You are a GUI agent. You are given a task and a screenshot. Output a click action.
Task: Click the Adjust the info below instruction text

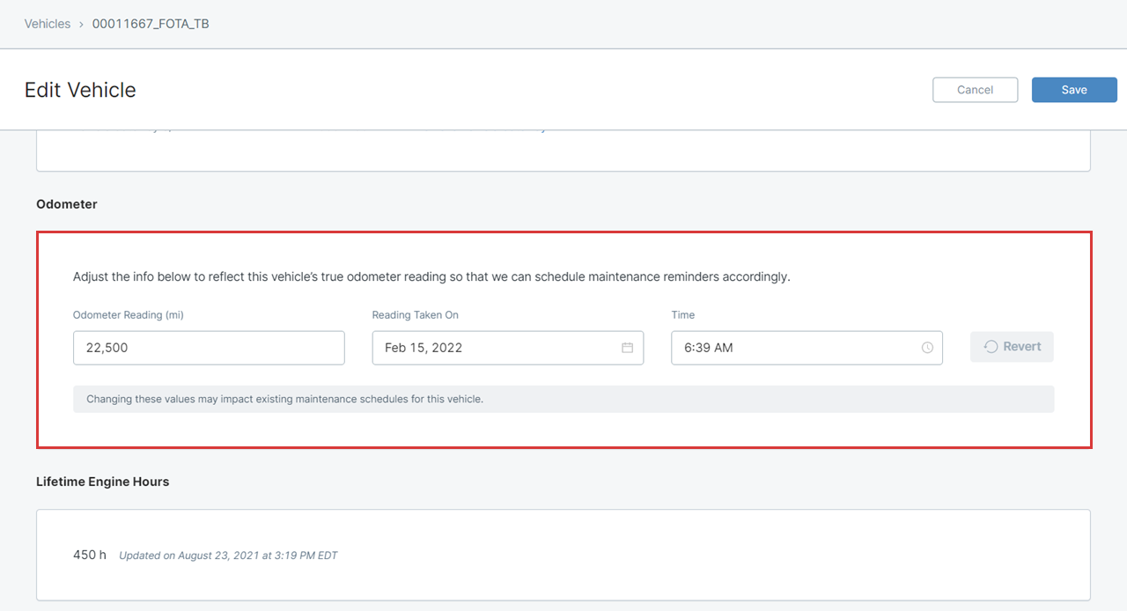click(431, 276)
